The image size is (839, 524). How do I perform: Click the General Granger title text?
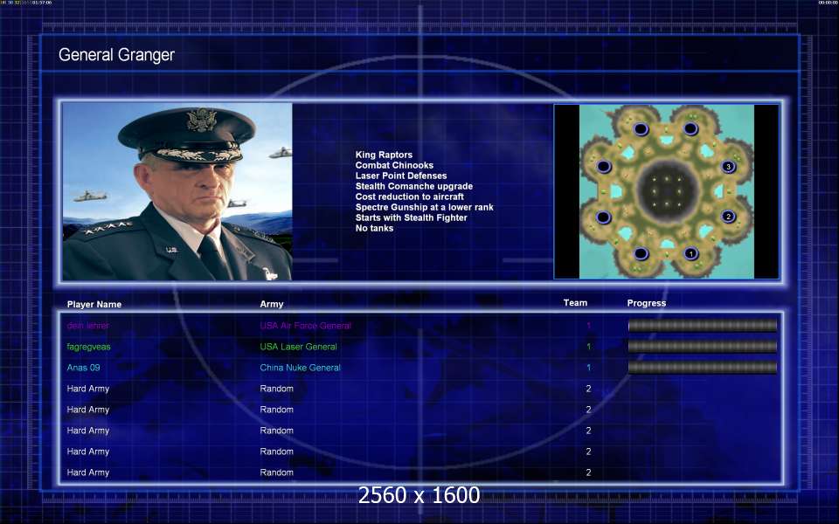[x=116, y=54]
